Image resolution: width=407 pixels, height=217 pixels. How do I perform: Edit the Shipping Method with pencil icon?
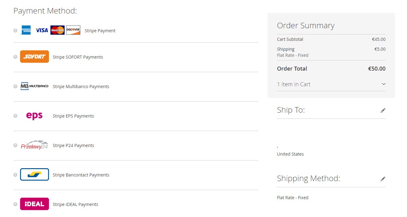click(x=383, y=179)
